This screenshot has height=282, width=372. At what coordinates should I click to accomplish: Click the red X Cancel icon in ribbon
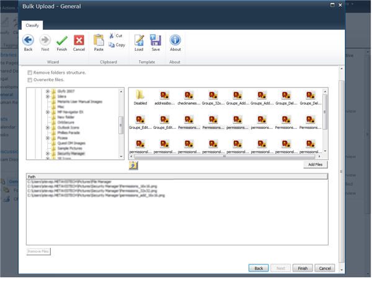pyautogui.click(x=79, y=40)
